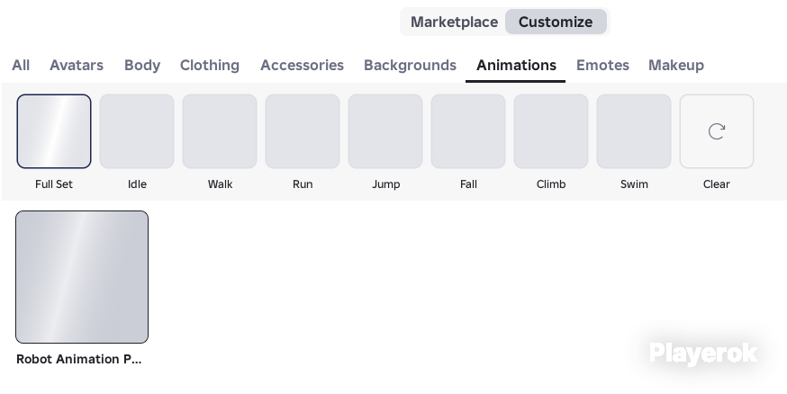787x394 pixels.
Task: Open the Avatars tab
Action: (77, 65)
